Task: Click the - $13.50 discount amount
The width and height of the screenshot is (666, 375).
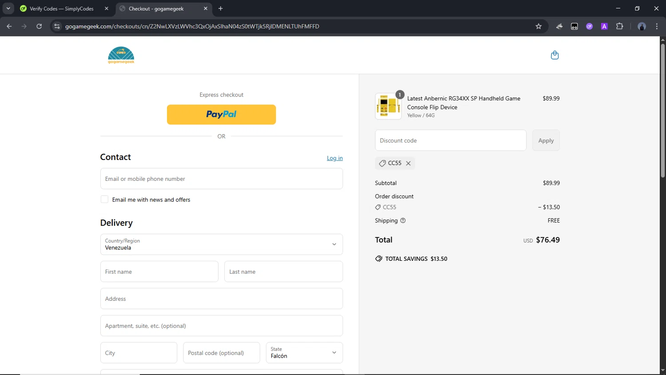Action: tap(549, 207)
